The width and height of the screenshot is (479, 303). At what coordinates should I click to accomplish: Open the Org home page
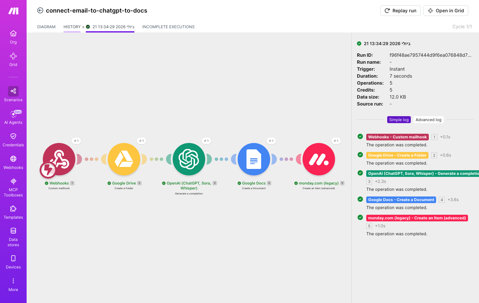click(x=13, y=37)
